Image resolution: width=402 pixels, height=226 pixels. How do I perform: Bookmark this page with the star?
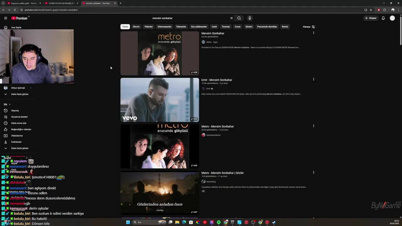pos(371,10)
